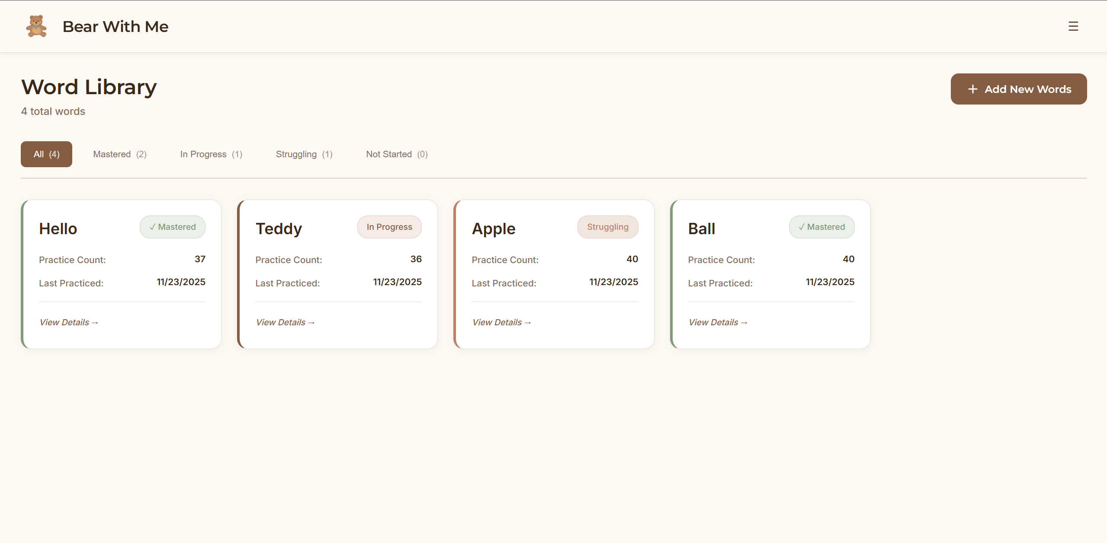
Task: Click the Bear With Me title
Action: click(115, 27)
